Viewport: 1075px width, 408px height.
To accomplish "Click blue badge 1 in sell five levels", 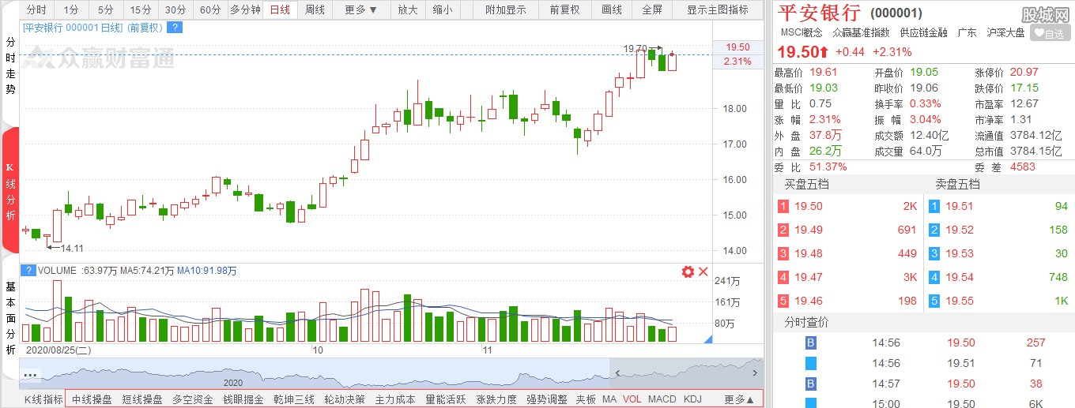I will click(934, 207).
